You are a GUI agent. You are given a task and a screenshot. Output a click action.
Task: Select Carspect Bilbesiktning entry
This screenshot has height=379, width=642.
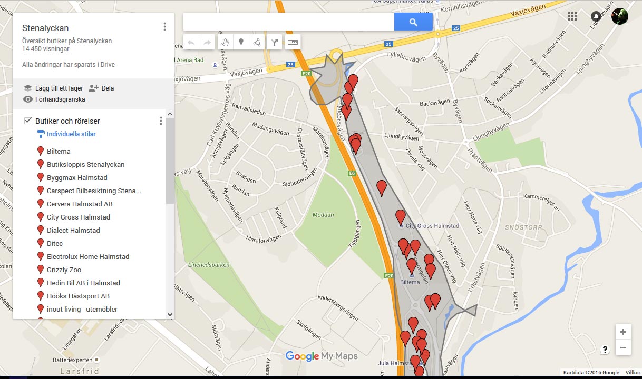[x=94, y=191]
